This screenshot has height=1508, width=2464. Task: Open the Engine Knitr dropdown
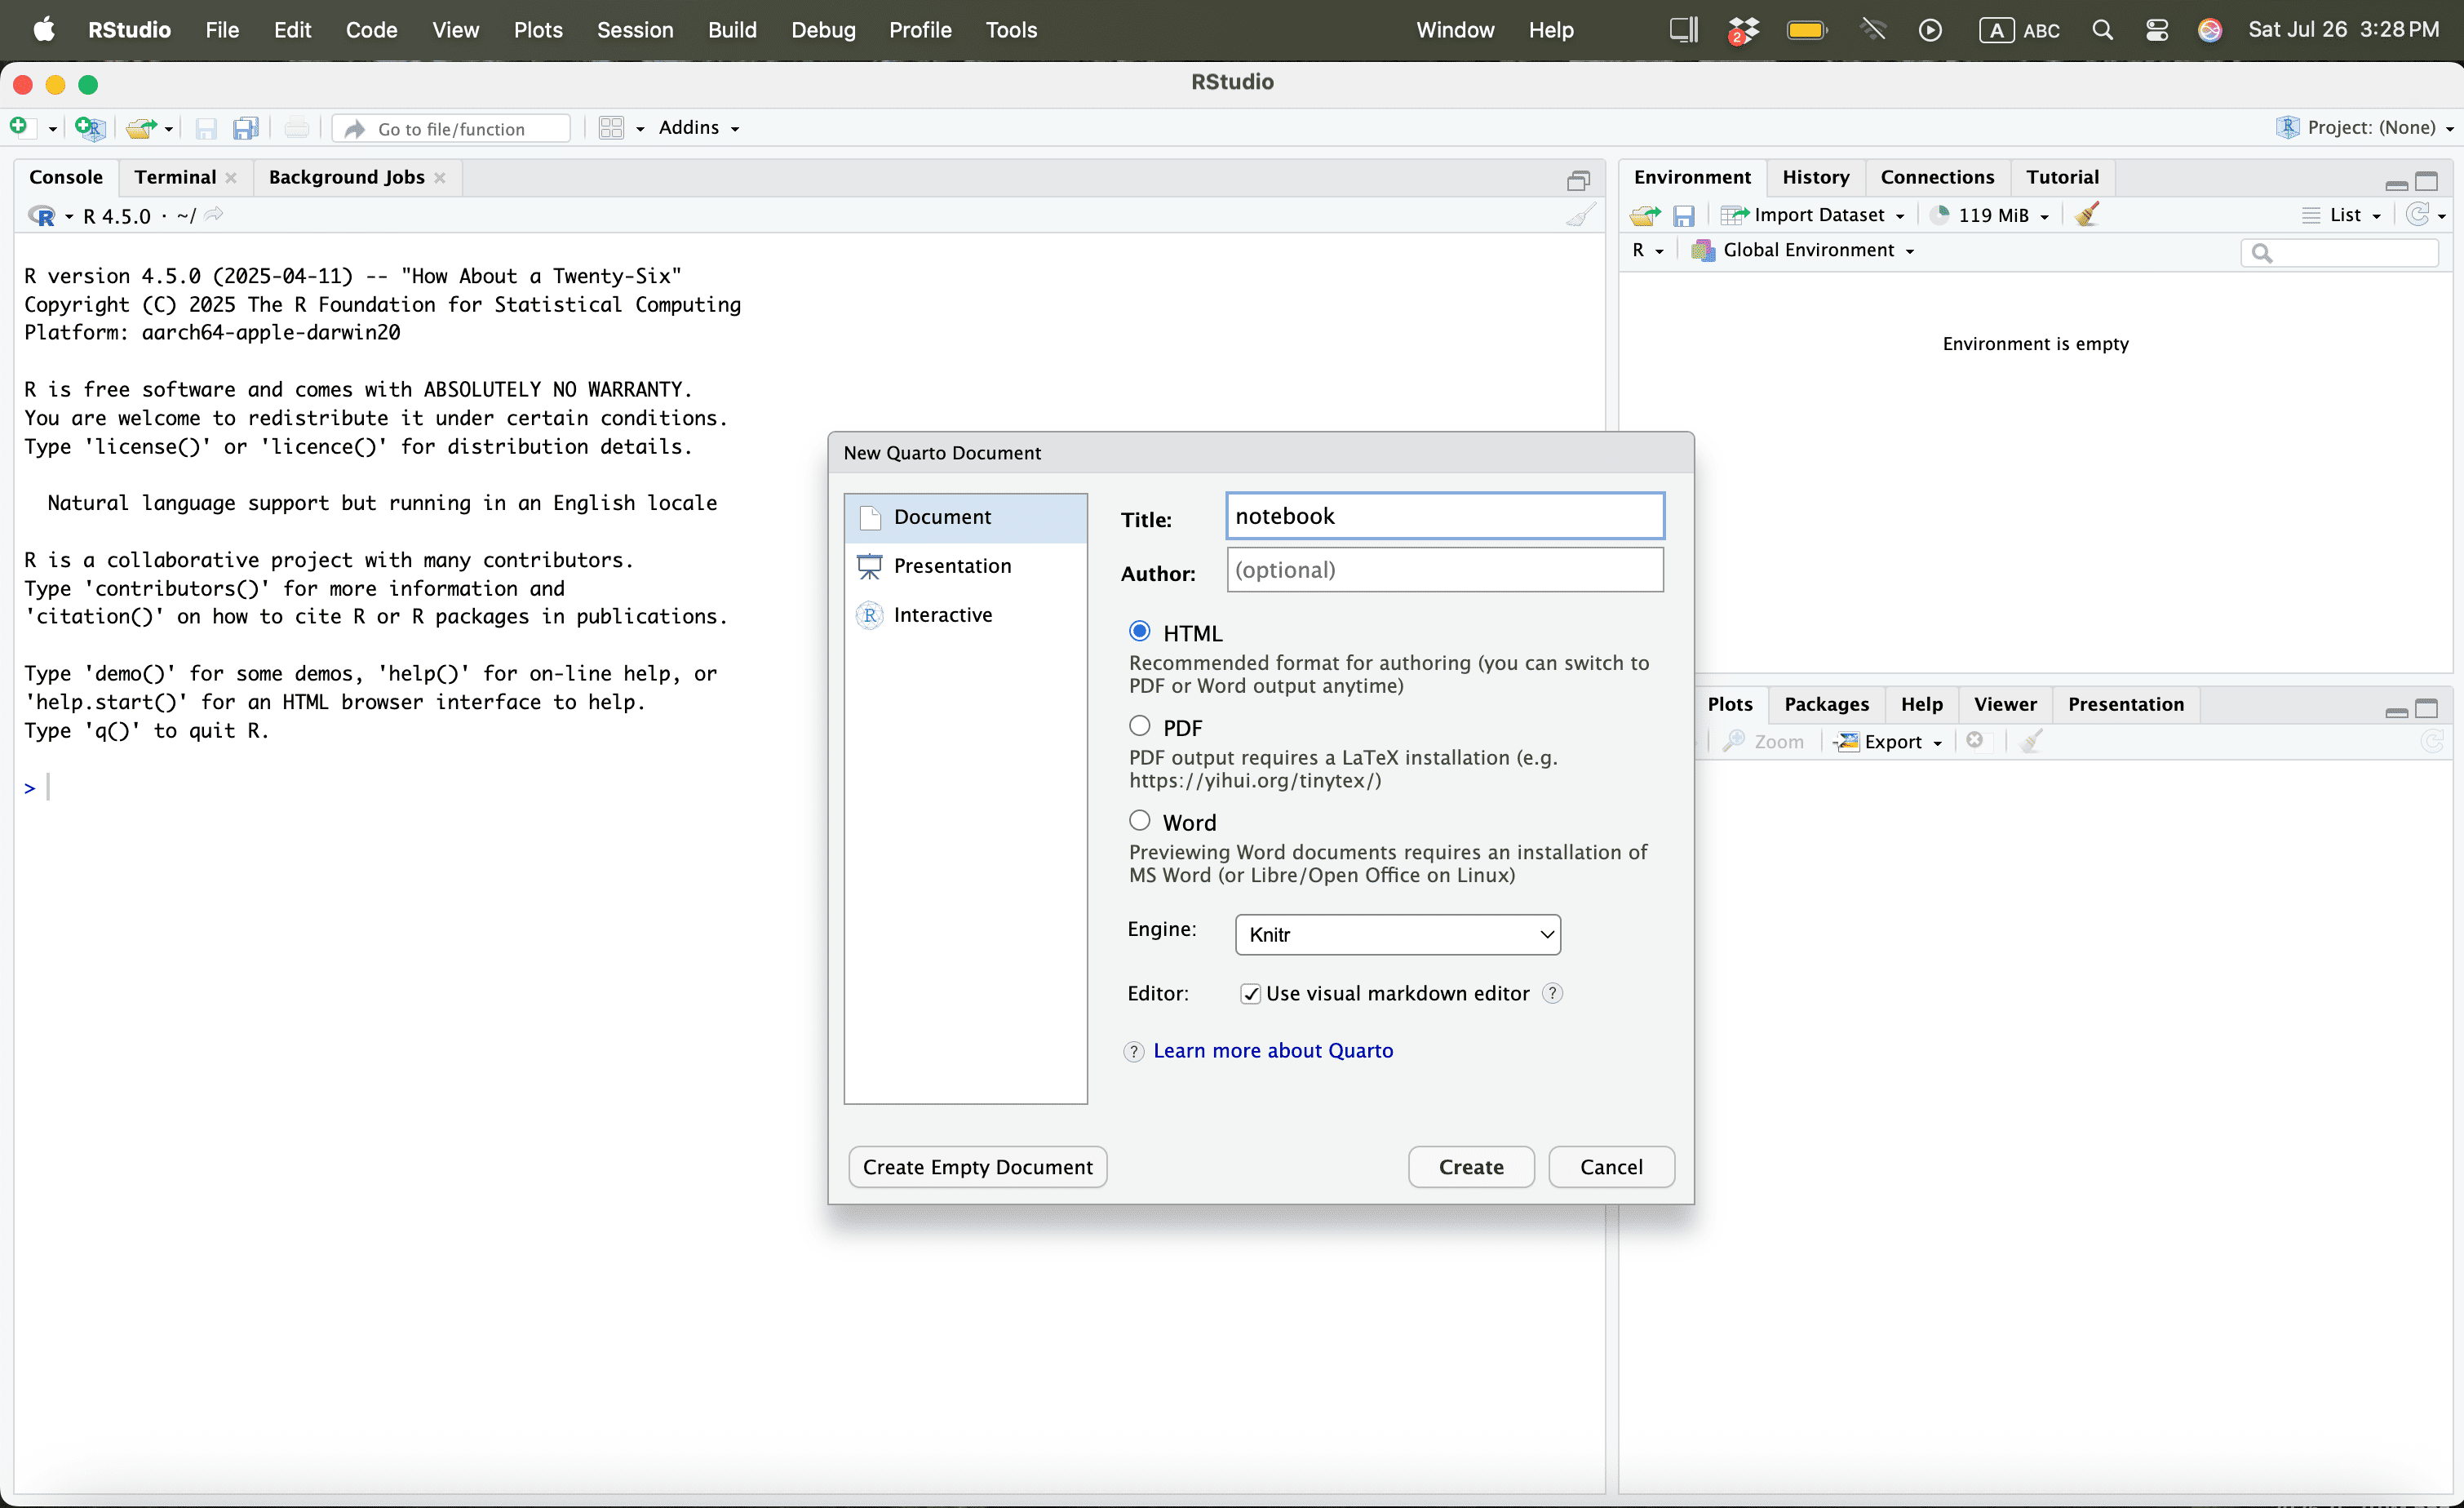[x=1397, y=934]
